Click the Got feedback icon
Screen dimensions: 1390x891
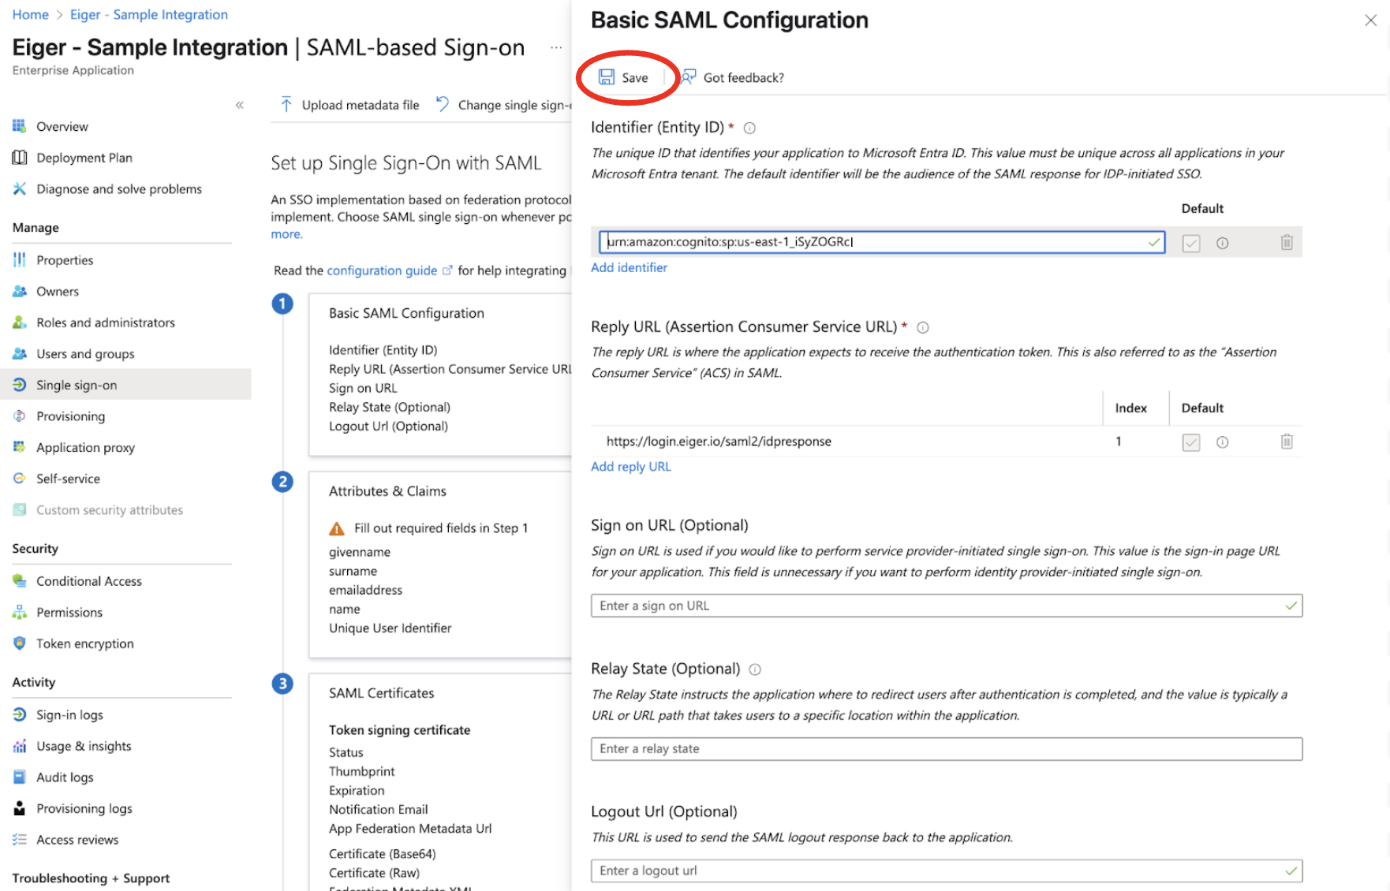689,77
